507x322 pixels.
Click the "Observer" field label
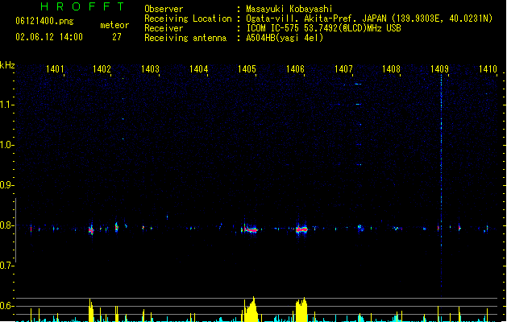(164, 9)
